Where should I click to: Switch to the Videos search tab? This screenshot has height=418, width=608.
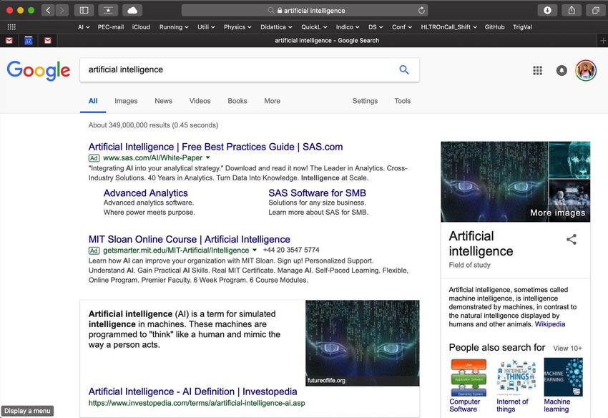click(x=200, y=101)
